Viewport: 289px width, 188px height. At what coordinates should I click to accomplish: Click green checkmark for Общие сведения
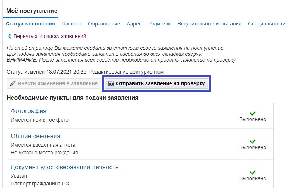[x=253, y=141]
